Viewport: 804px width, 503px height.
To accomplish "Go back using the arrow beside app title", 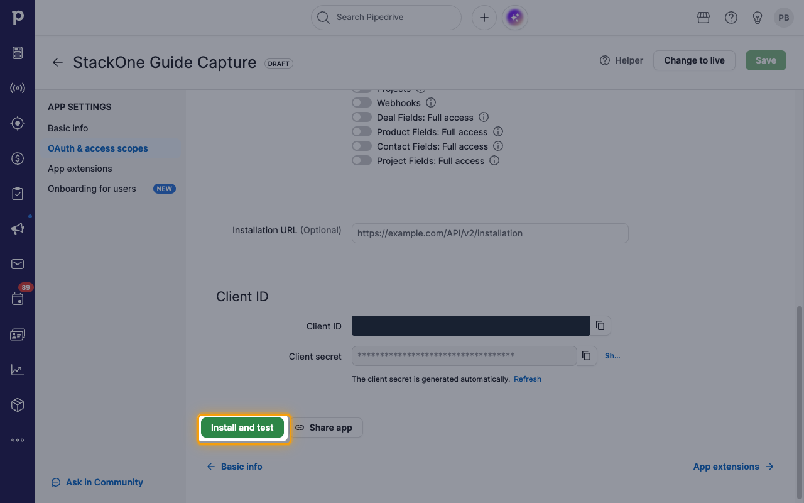I will pos(58,62).
